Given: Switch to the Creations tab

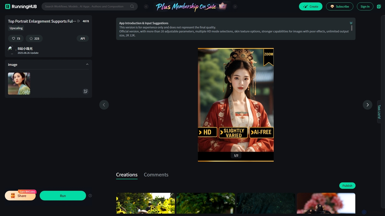Looking at the screenshot, I should click(x=127, y=175).
